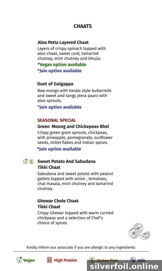The image size is (162, 271).
Task: Select Aloo Patta Layered Chaat title
Action: [63, 42]
